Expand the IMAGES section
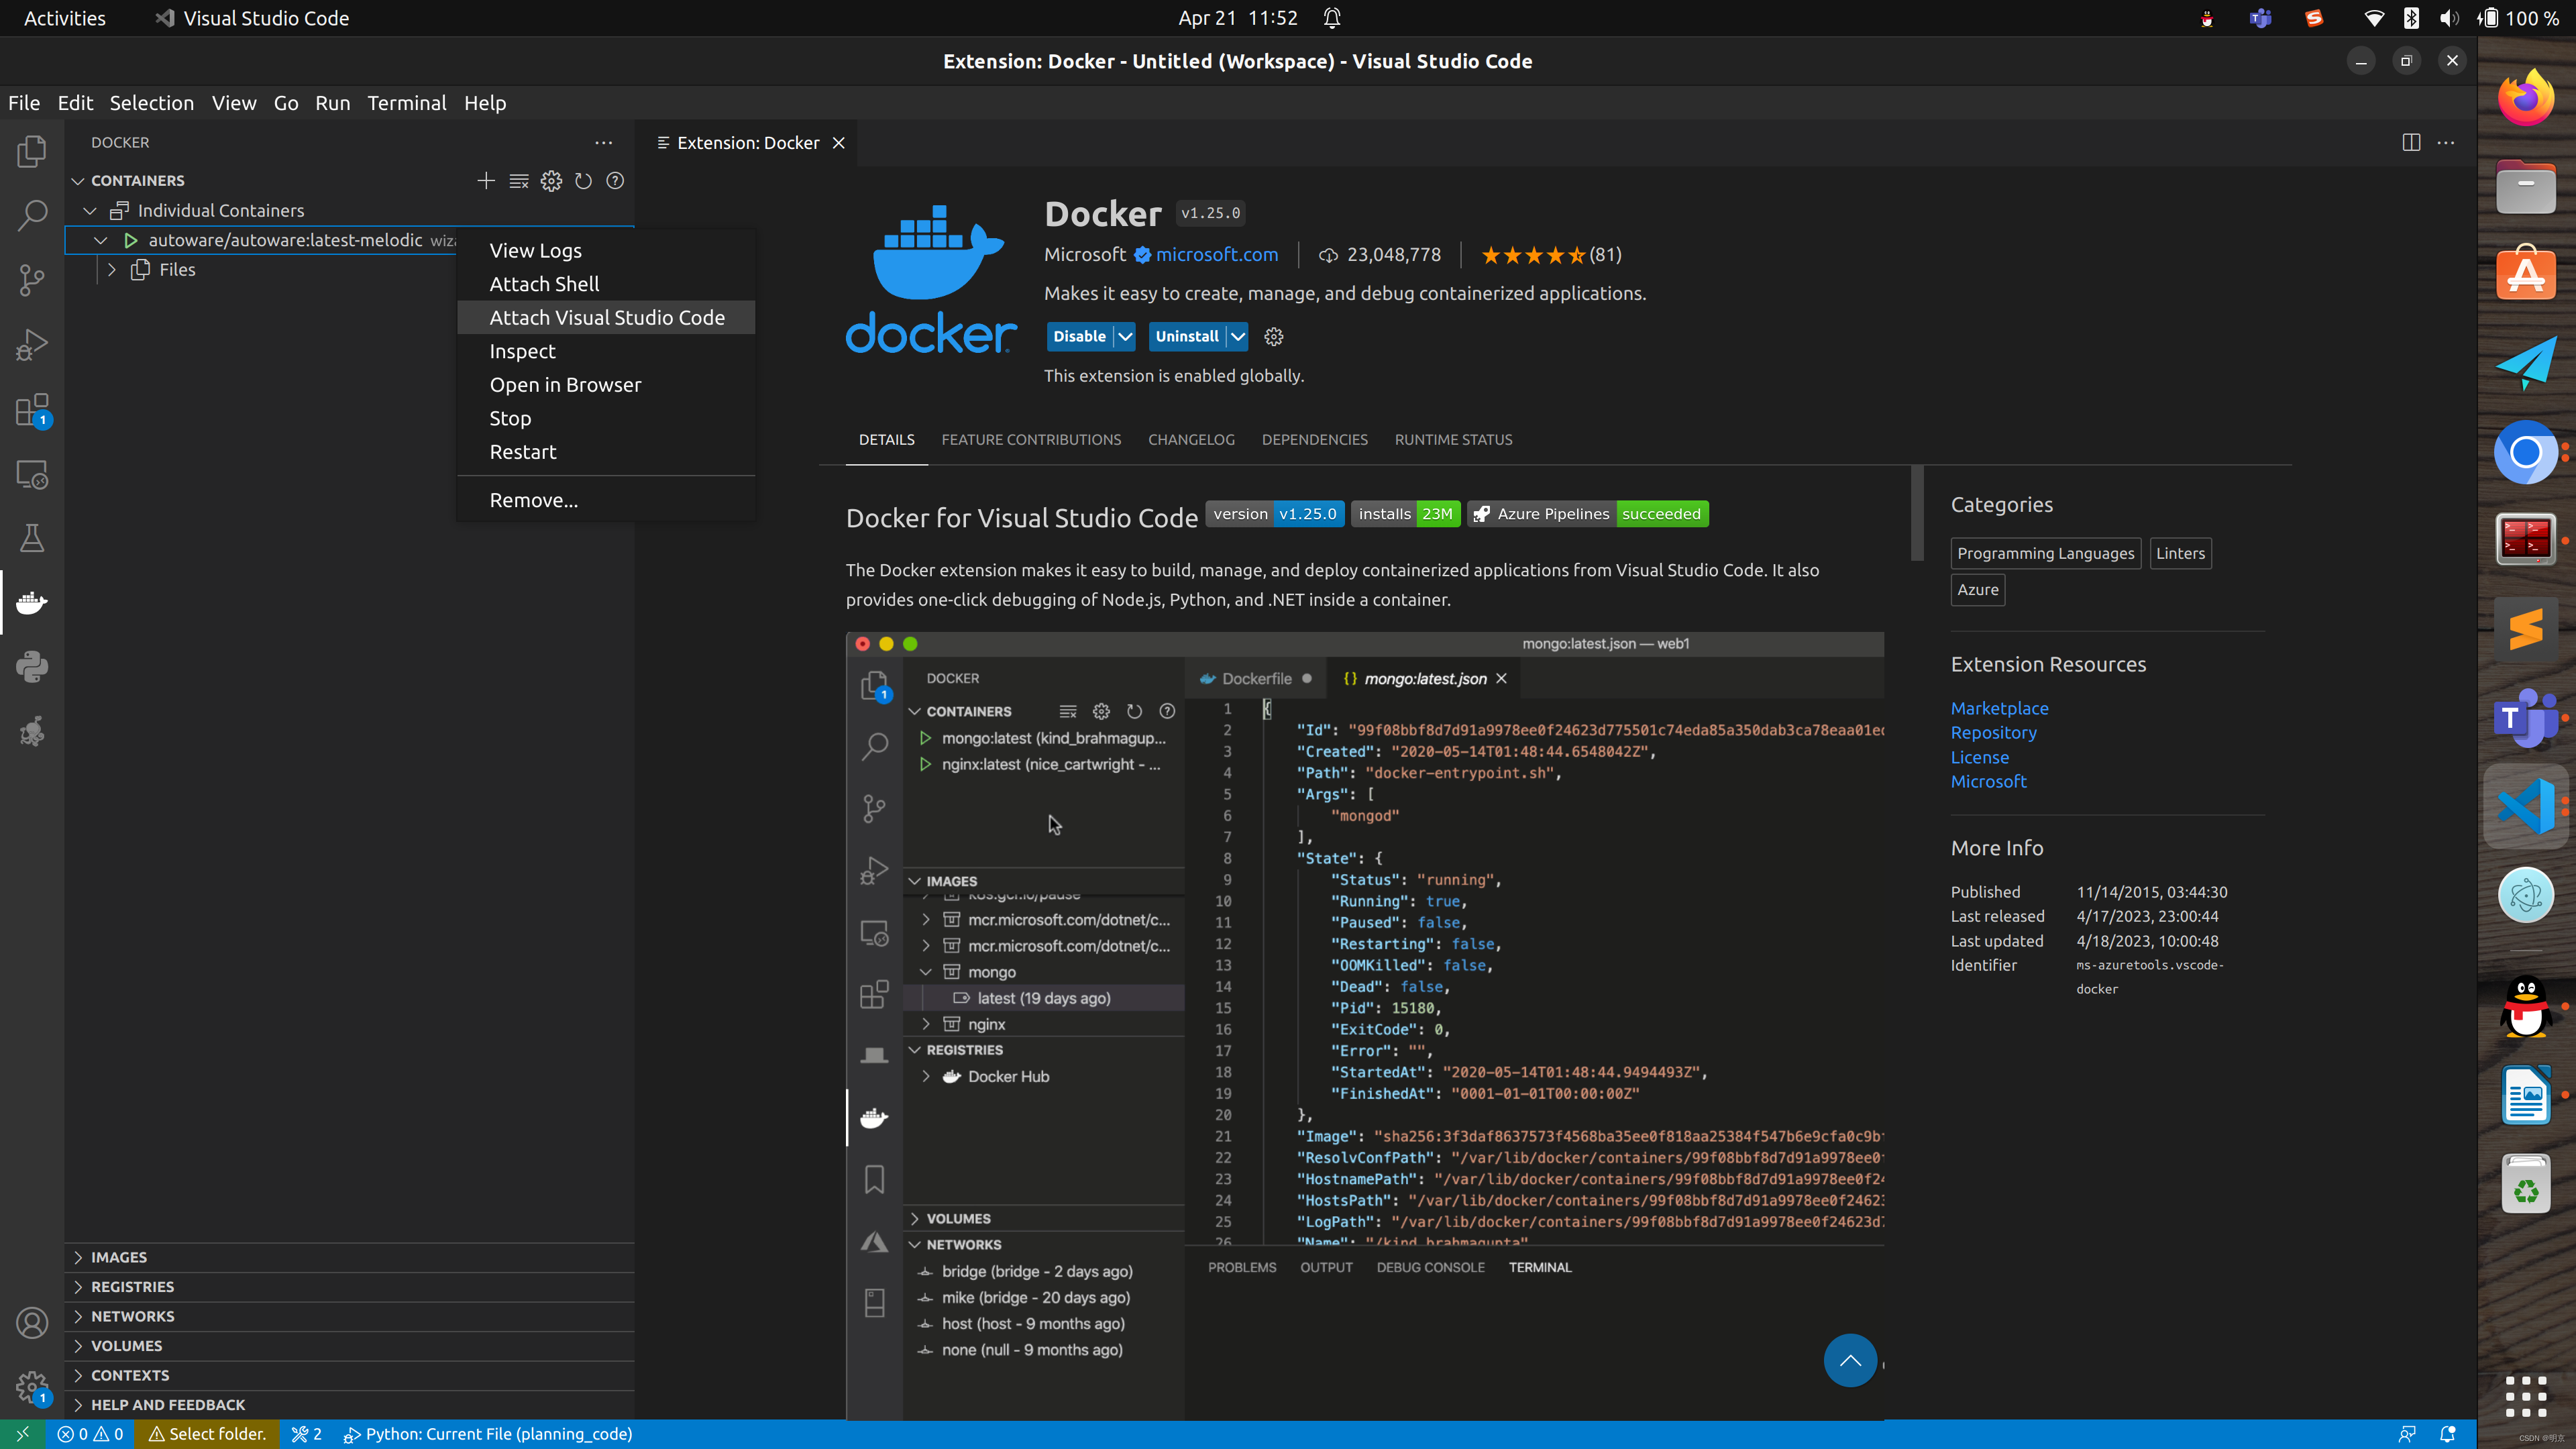Screen dimensions: 2576x1449 (349, 1257)
